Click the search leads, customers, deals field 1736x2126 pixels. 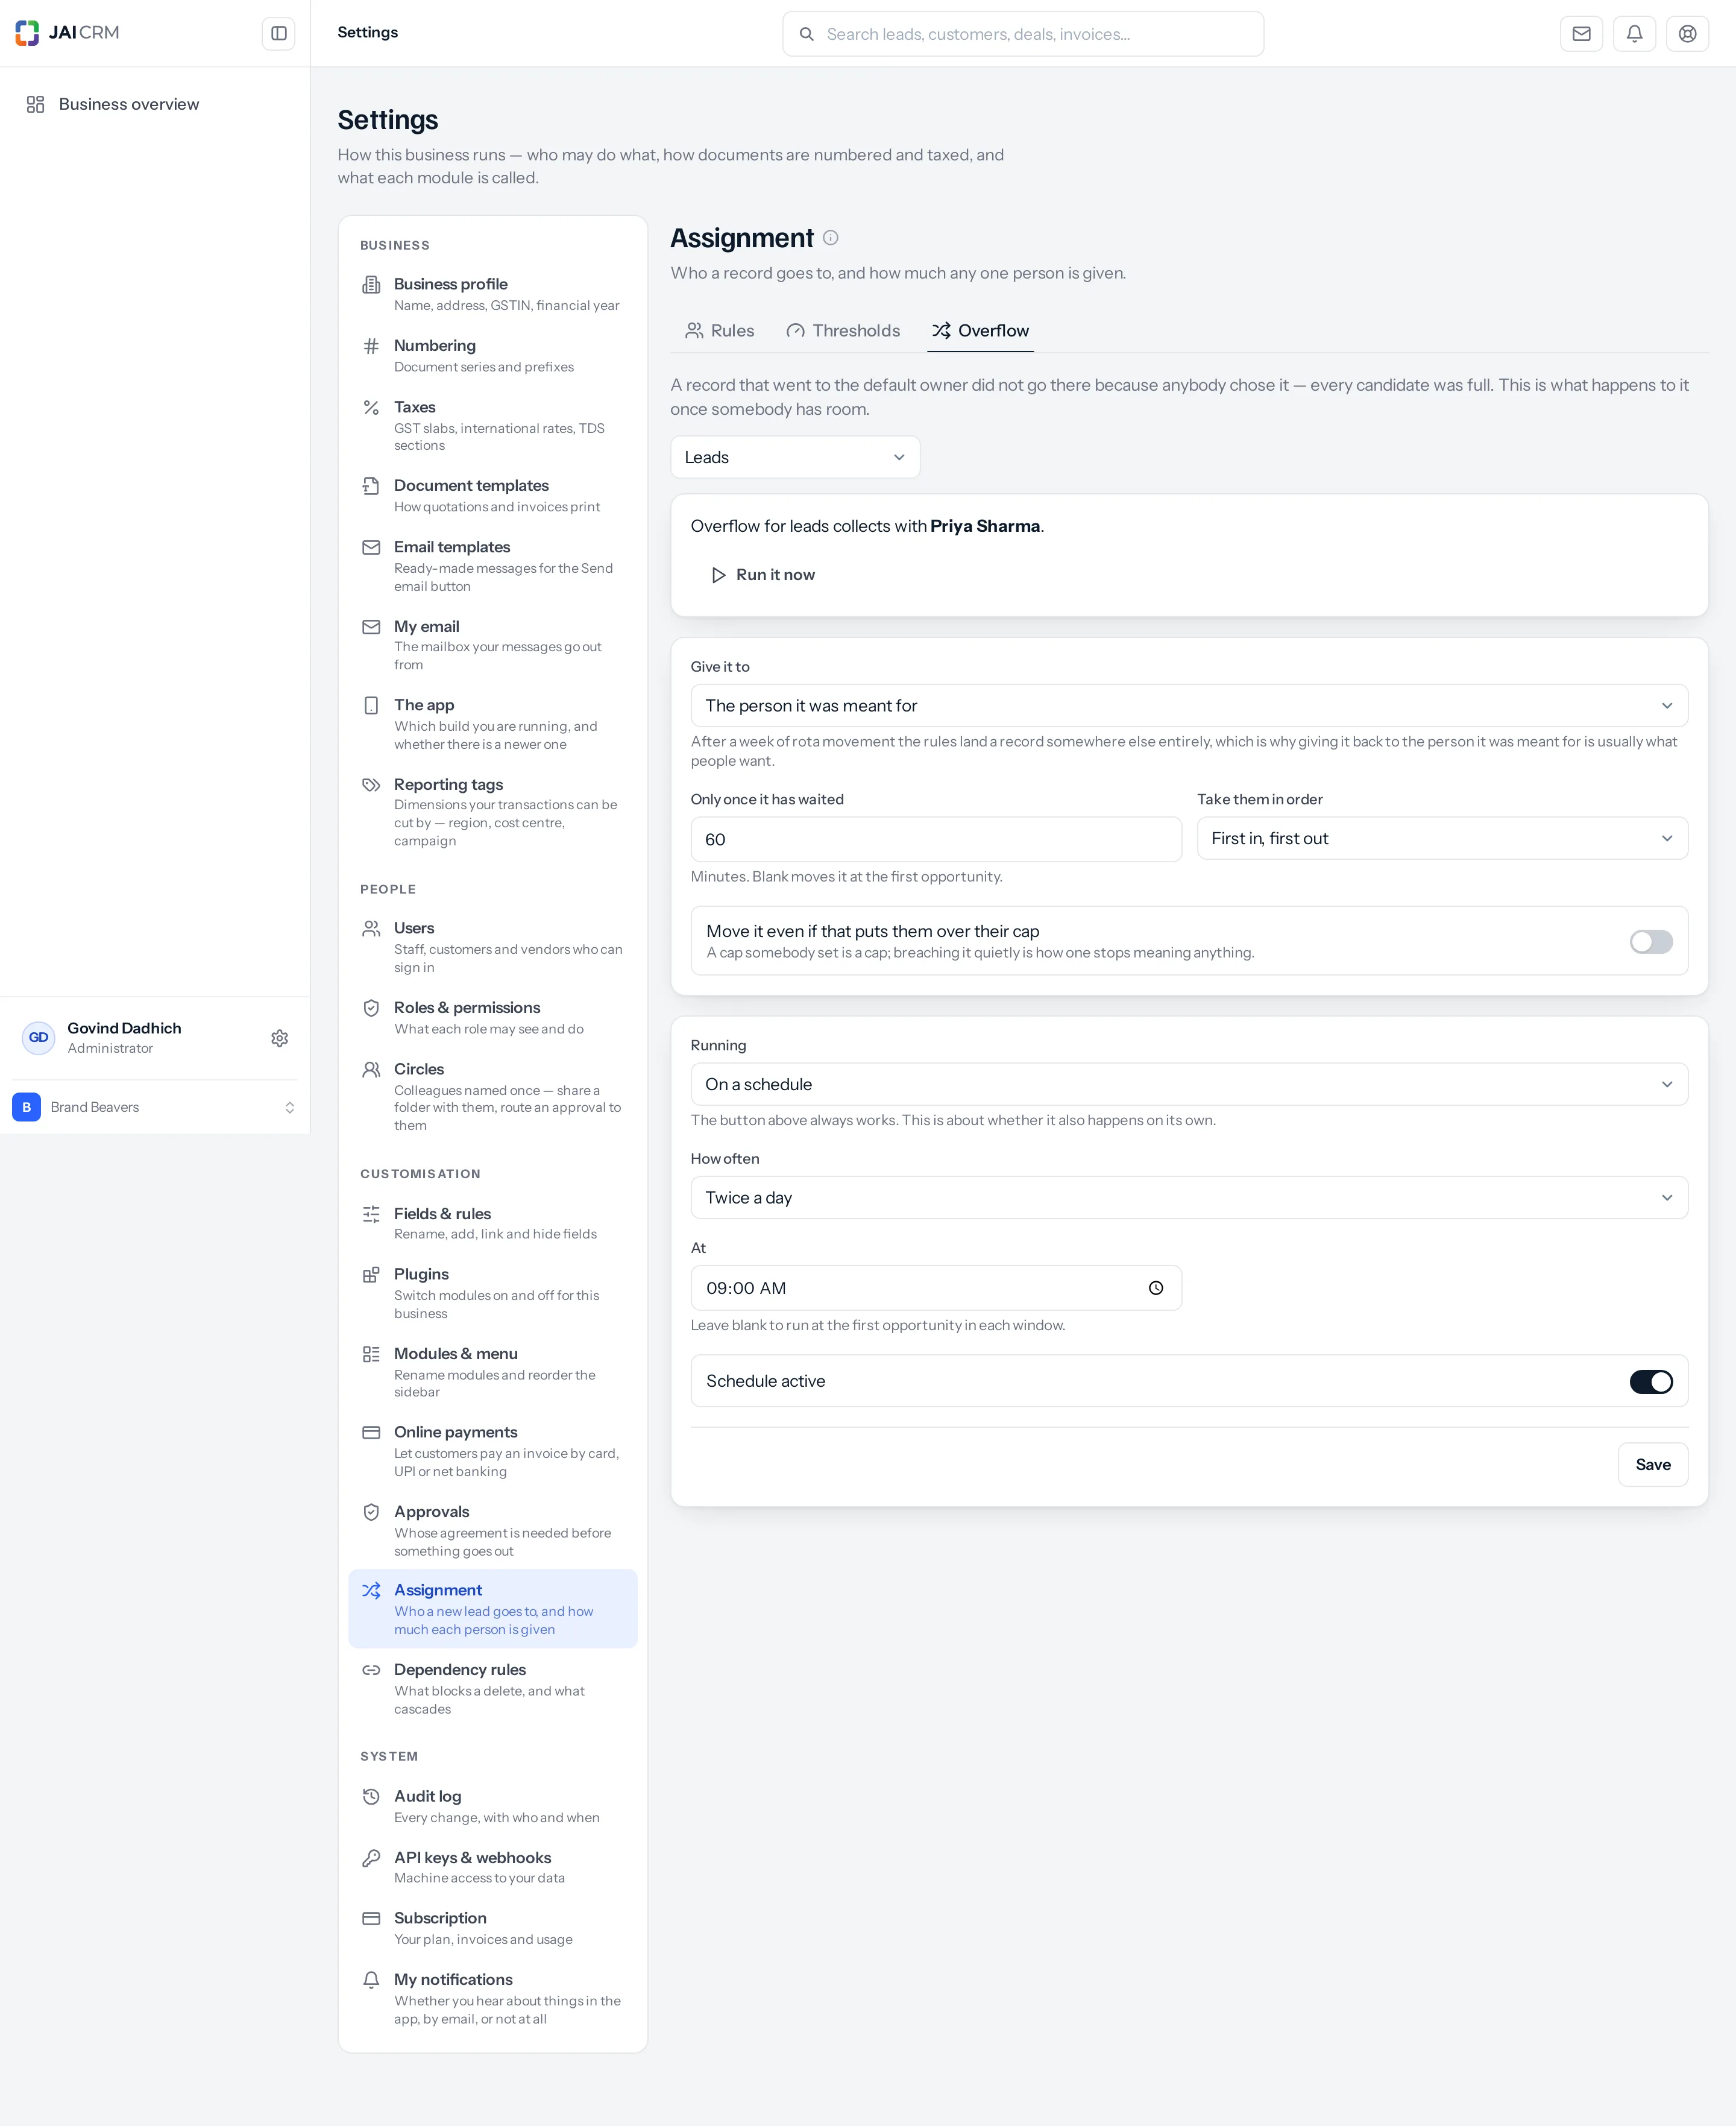(1023, 34)
